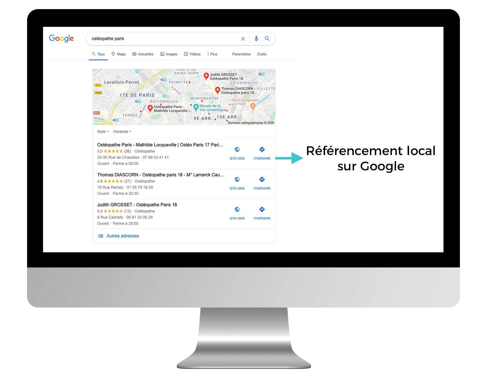
Task: Click the (12) reviews count
Action: pyautogui.click(x=128, y=211)
